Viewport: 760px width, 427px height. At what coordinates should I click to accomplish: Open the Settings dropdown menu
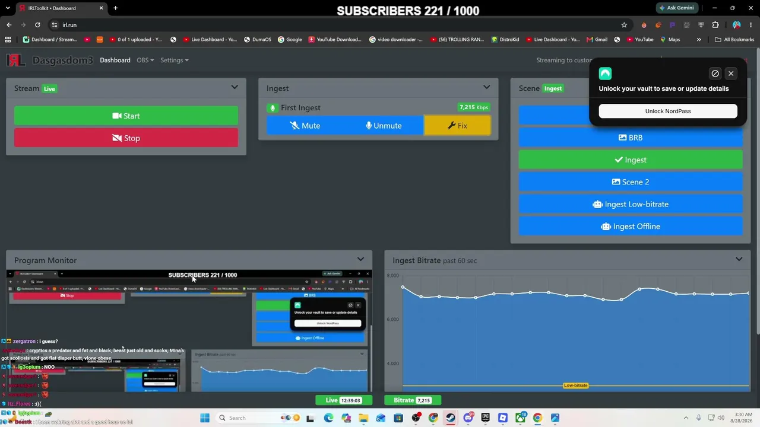[175, 60]
